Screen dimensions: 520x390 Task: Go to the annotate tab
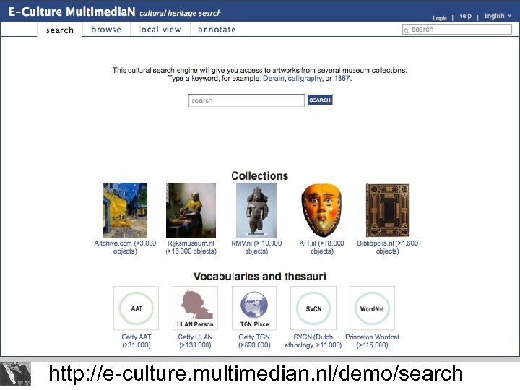tap(217, 30)
